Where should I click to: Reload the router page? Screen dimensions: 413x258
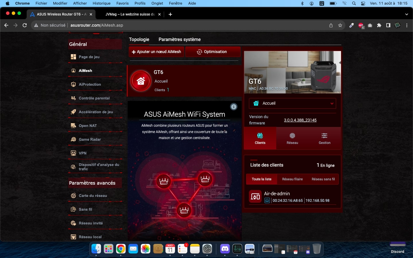click(x=25, y=25)
